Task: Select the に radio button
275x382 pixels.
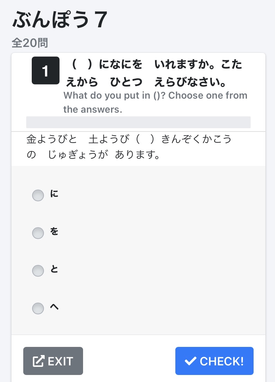Action: coord(38,195)
